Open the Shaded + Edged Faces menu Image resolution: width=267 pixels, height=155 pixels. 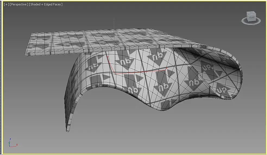coord(46,4)
